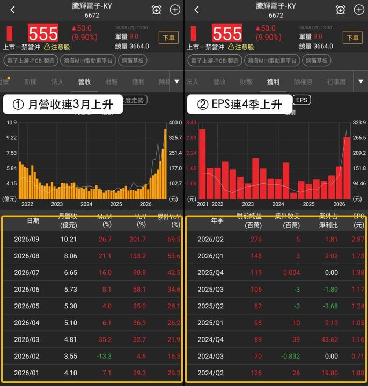Select the 2025/Q4 earnings row
Viewport: 368px width, 386px height.
pyautogui.click(x=276, y=272)
